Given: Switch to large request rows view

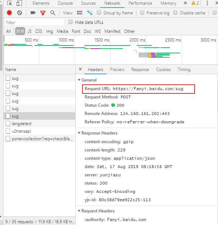Looking at the screenshot, I should [x=80, y=13].
